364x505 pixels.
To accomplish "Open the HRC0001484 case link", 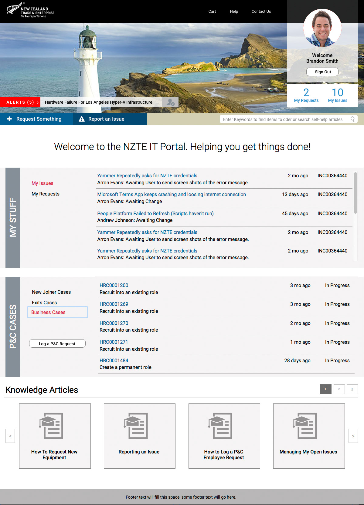I will pyautogui.click(x=114, y=360).
